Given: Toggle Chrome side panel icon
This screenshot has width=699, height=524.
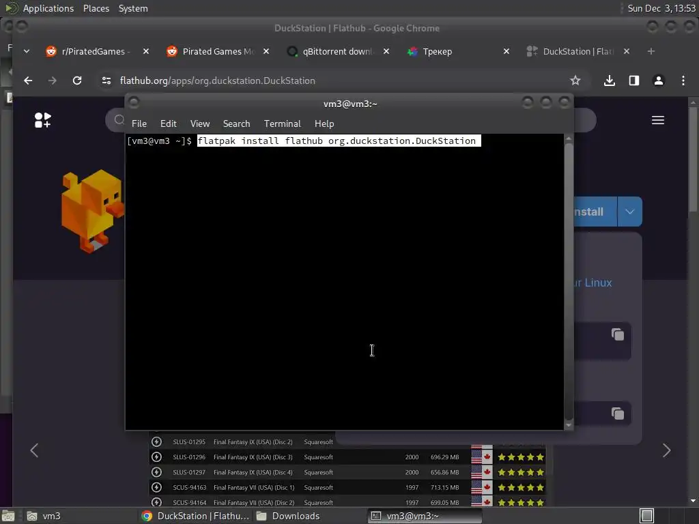Looking at the screenshot, I should pos(634,81).
